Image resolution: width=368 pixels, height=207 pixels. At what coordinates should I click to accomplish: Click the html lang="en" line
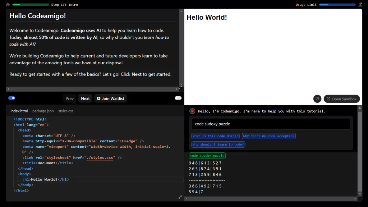pyautogui.click(x=31, y=125)
